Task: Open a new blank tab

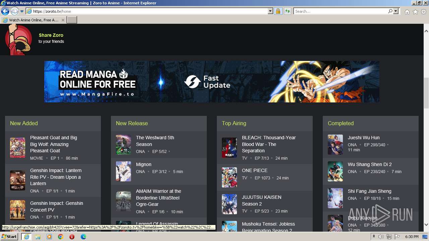Action: pos(72,20)
